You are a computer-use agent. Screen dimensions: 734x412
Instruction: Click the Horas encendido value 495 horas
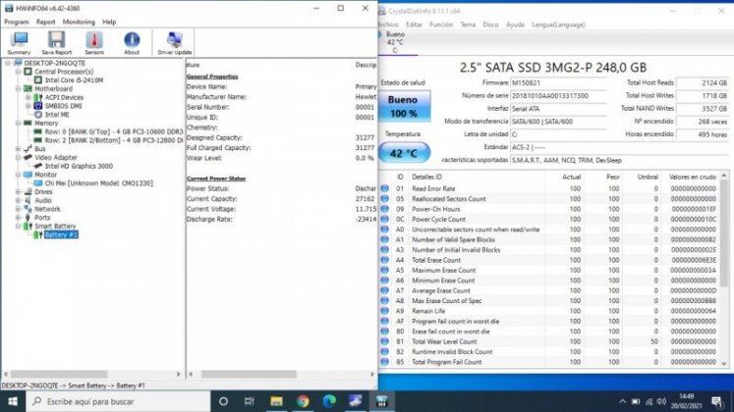point(704,134)
